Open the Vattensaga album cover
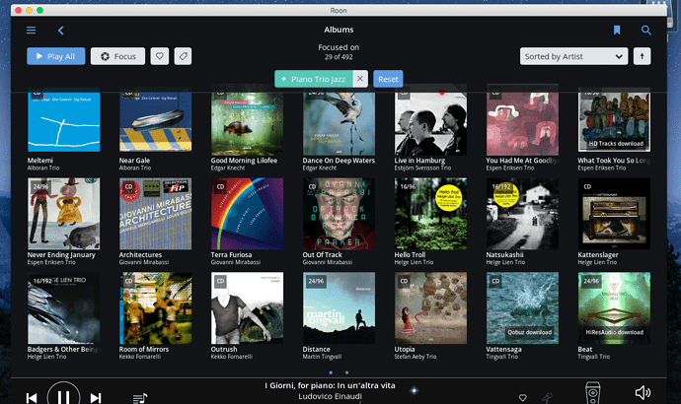The width and height of the screenshot is (681, 404). [522, 308]
